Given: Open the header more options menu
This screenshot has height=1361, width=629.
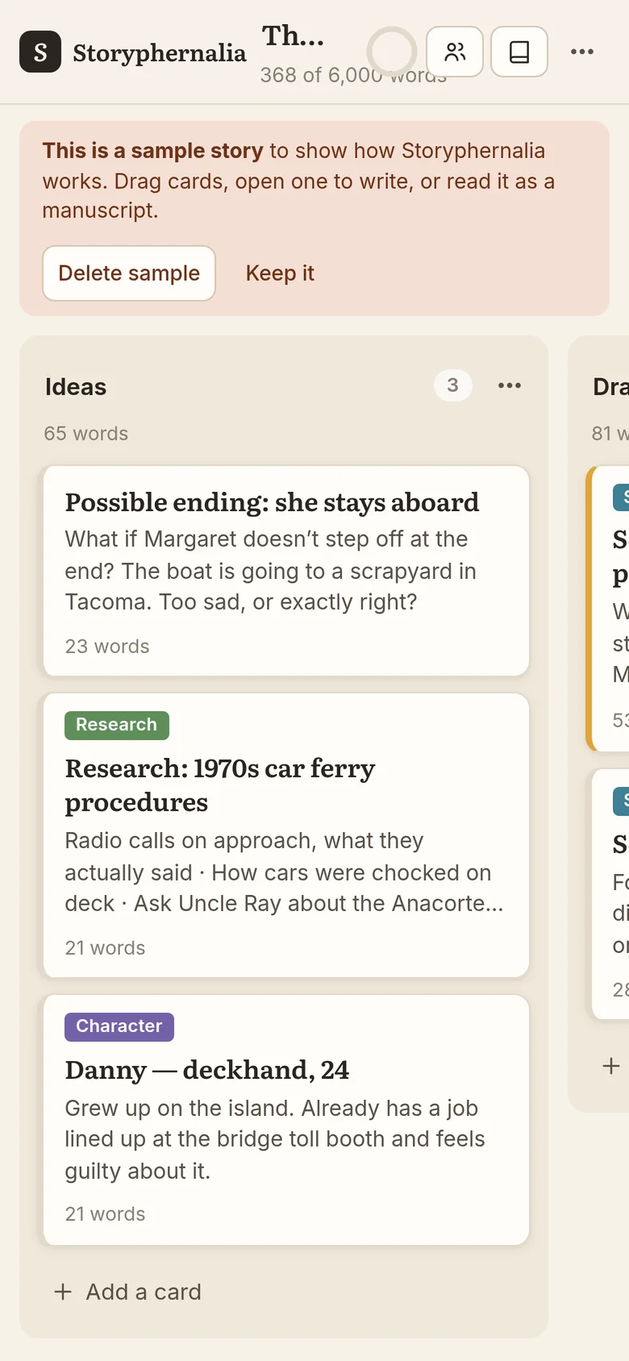Looking at the screenshot, I should click(582, 52).
